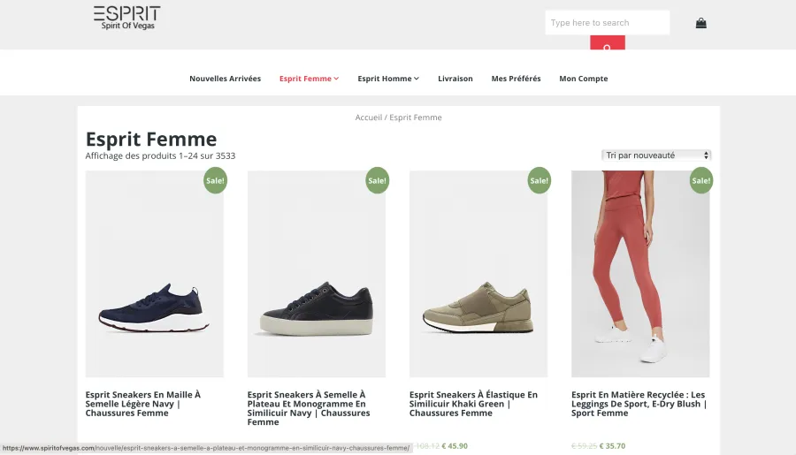Viewport: 796px width, 455px height.
Task: Click the Sale! badge on khaki sneaker
Action: pos(540,180)
